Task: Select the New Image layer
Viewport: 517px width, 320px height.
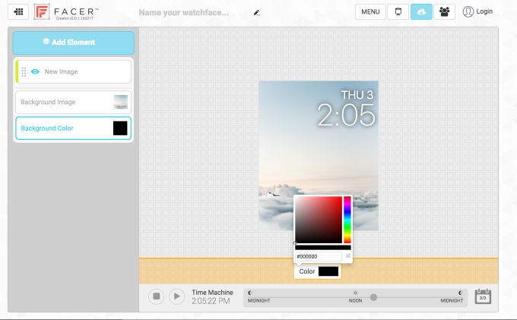Action: [x=73, y=71]
